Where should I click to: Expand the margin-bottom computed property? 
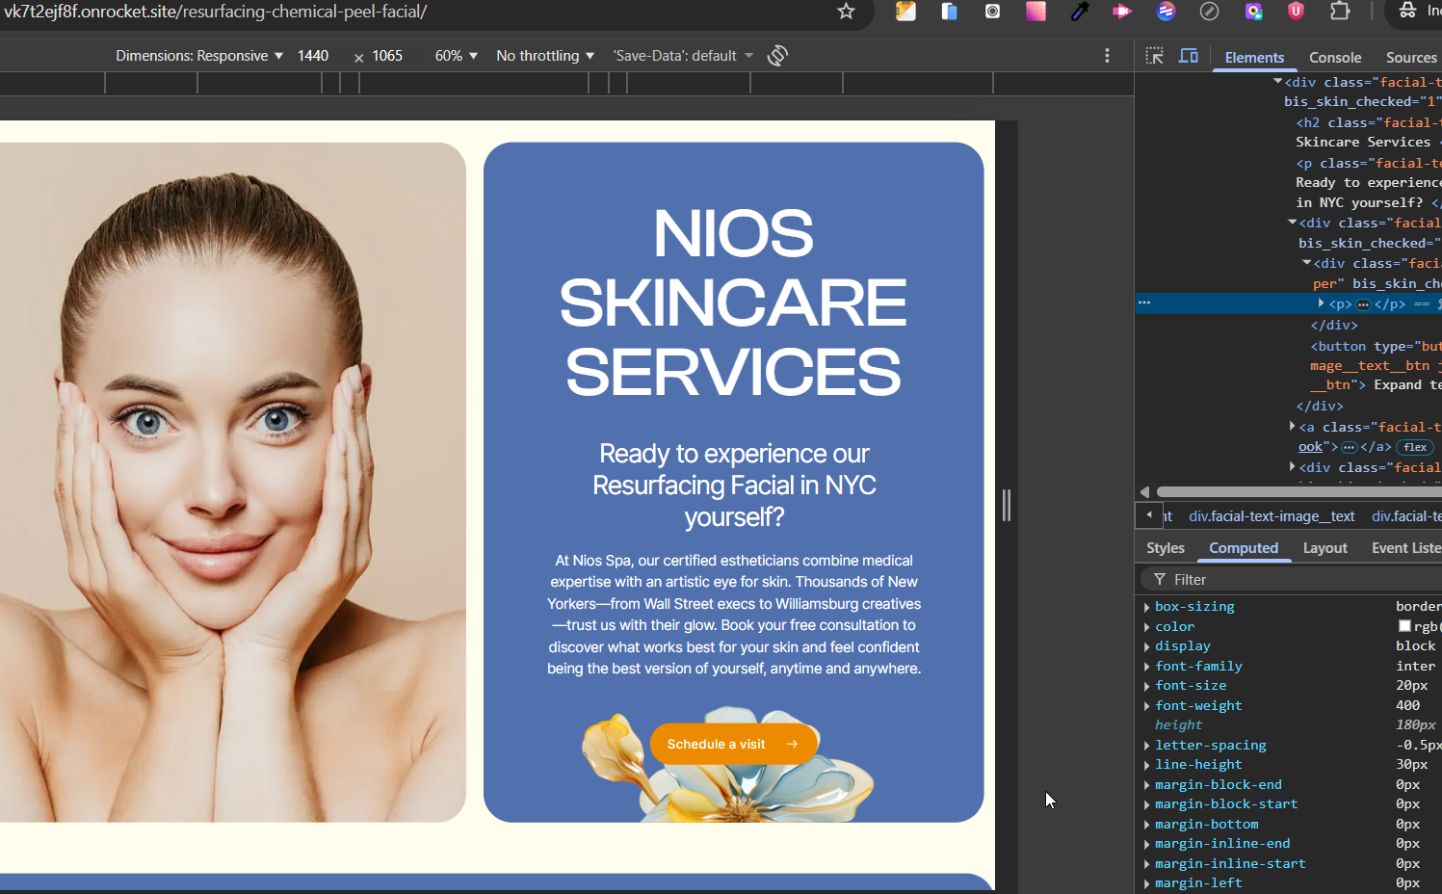[1146, 825]
